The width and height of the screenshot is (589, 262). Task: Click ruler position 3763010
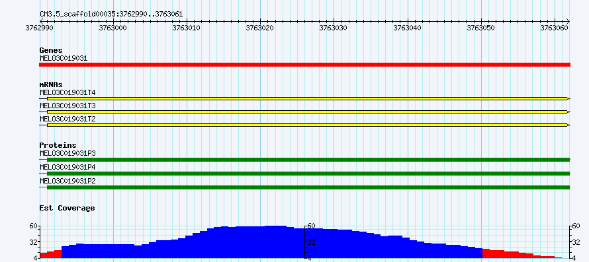(187, 28)
